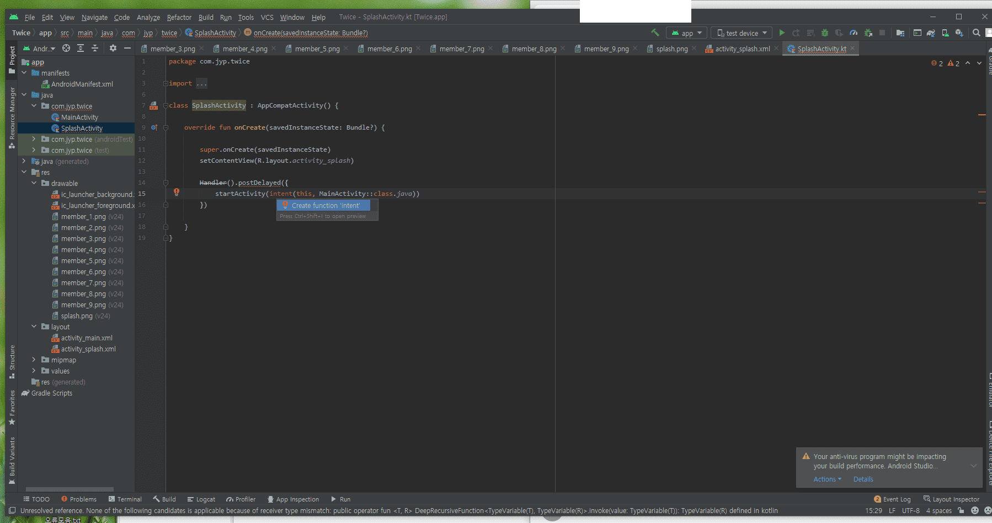Open Project panel gear settings
This screenshot has height=523, width=992.
[x=113, y=48]
